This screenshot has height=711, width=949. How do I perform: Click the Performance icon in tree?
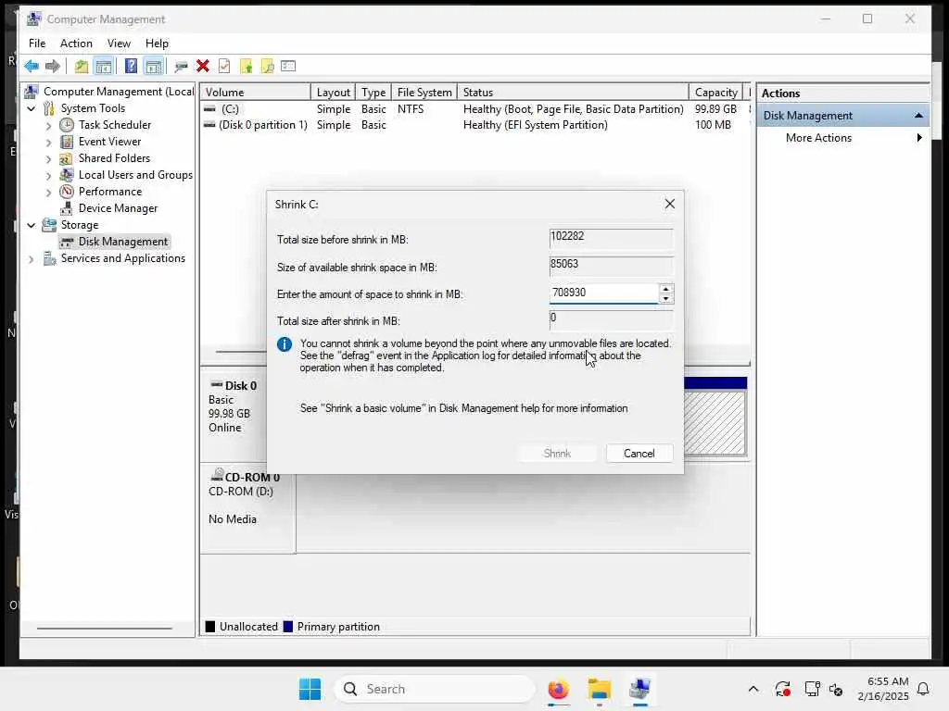click(x=67, y=192)
